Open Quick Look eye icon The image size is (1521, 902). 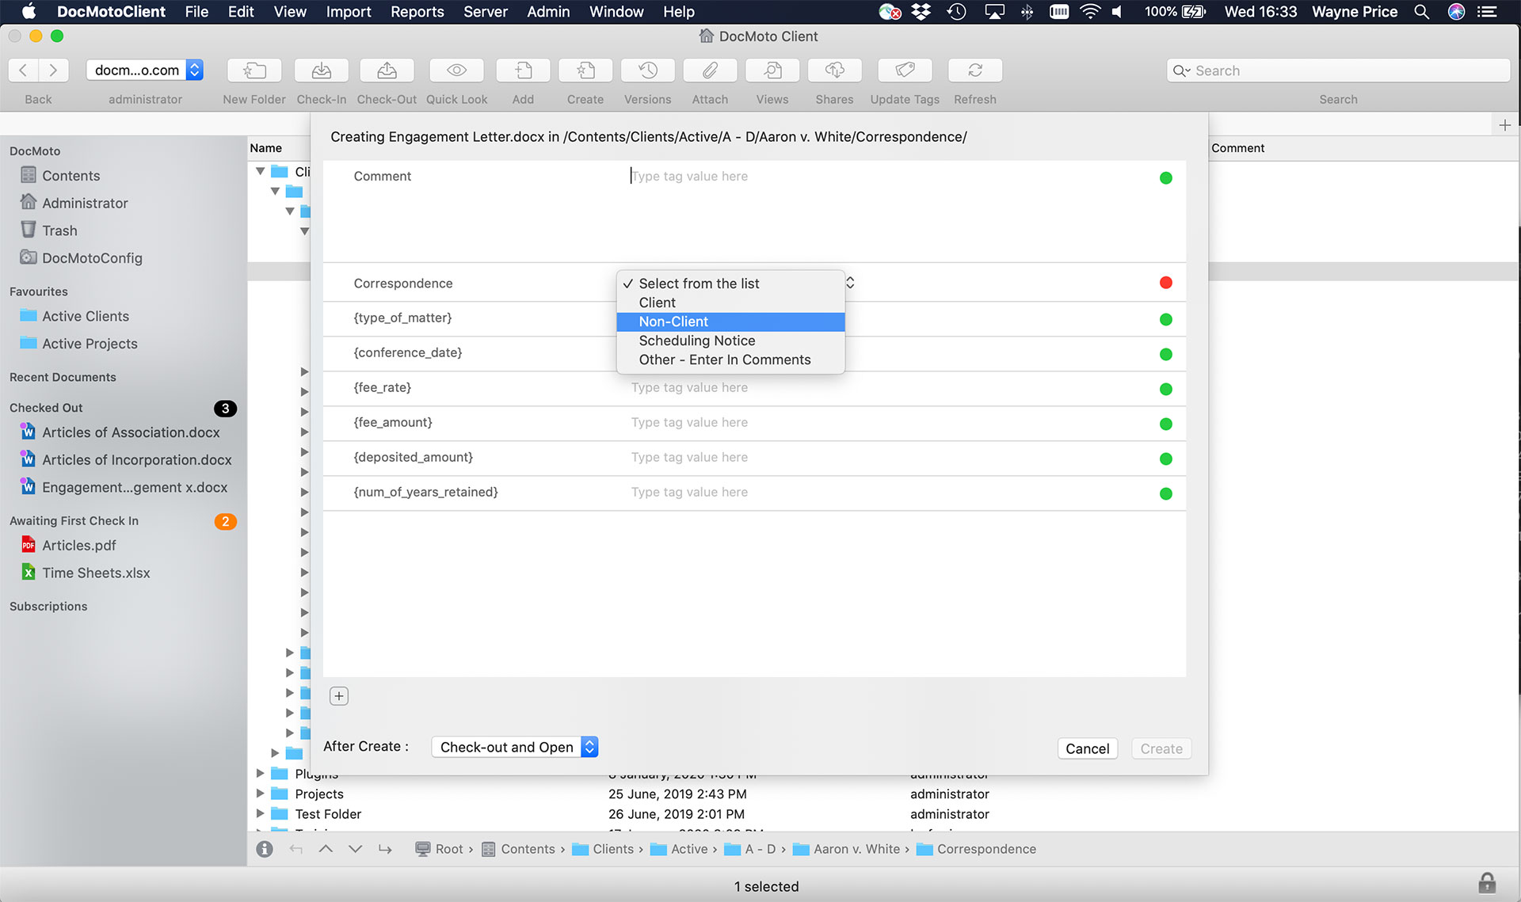(x=456, y=70)
